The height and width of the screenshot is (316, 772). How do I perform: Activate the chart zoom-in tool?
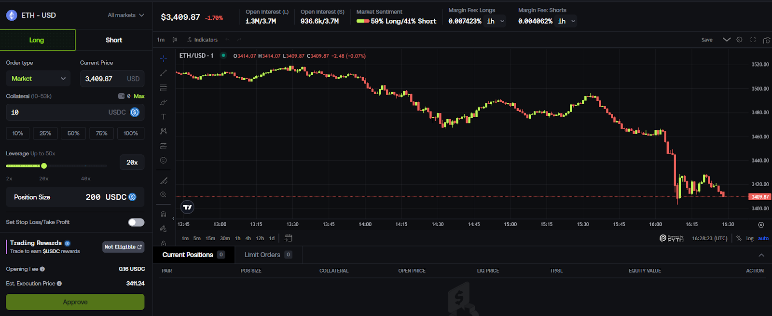click(x=164, y=194)
